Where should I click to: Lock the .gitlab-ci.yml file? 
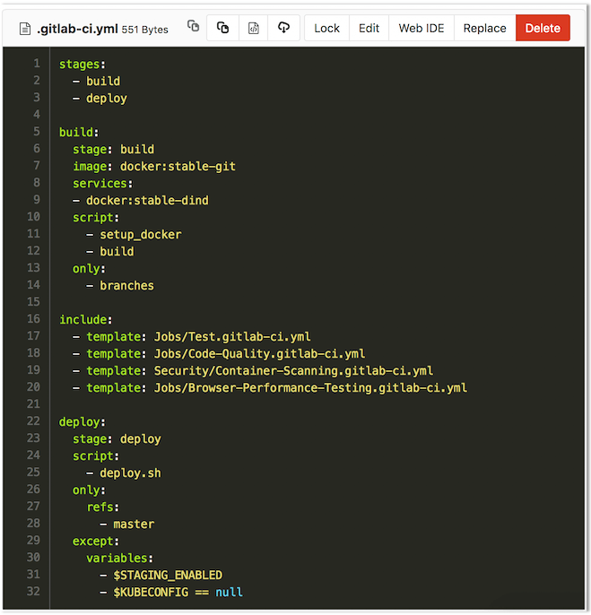click(326, 28)
